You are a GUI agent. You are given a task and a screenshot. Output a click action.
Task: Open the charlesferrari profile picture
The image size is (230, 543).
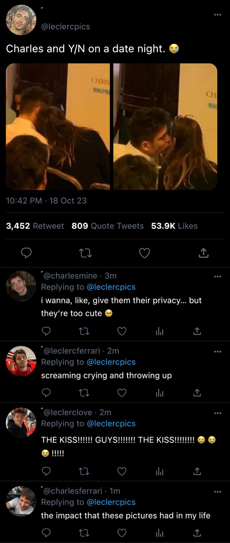(x=21, y=501)
